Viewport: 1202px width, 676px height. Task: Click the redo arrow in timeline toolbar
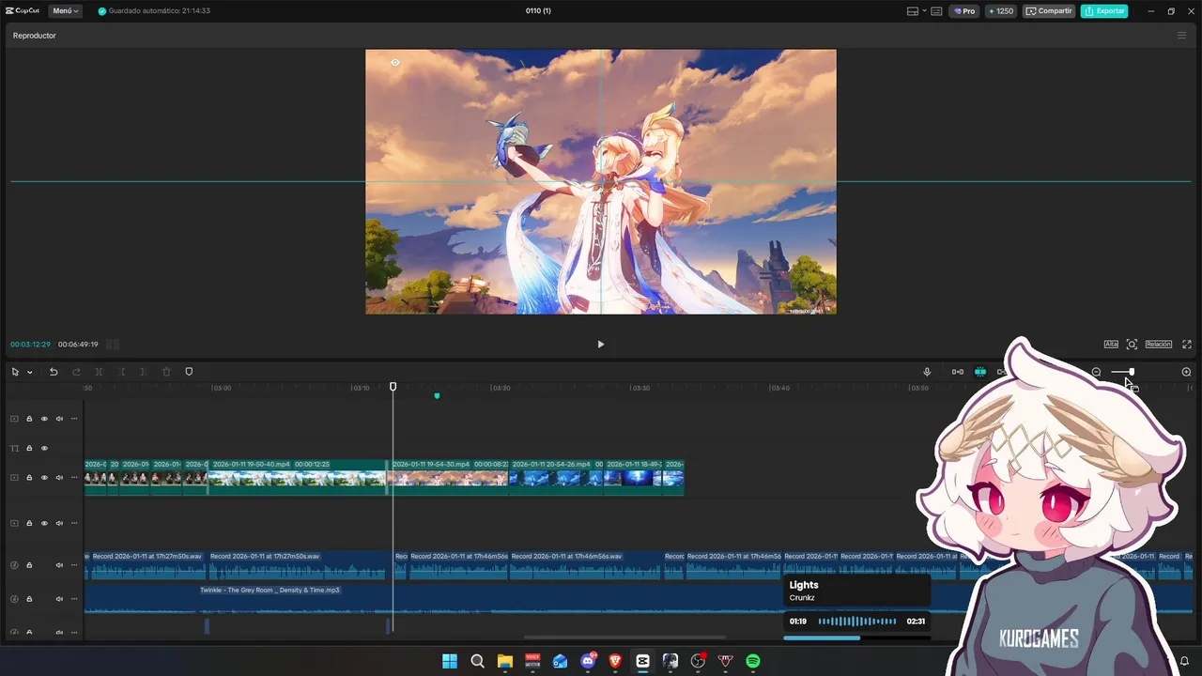76,372
